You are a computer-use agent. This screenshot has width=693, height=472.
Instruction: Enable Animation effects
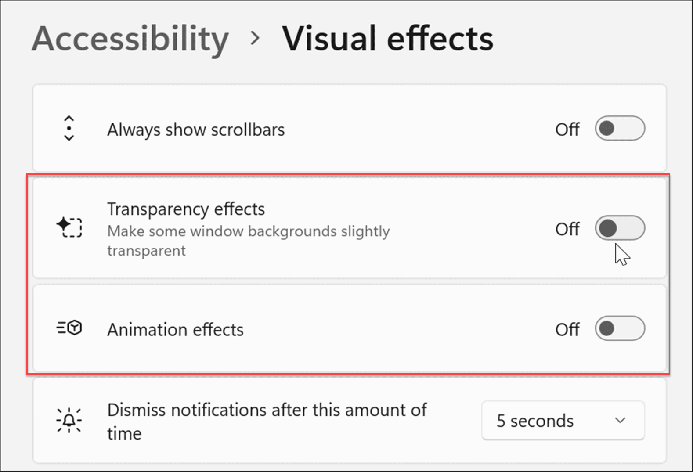(620, 328)
